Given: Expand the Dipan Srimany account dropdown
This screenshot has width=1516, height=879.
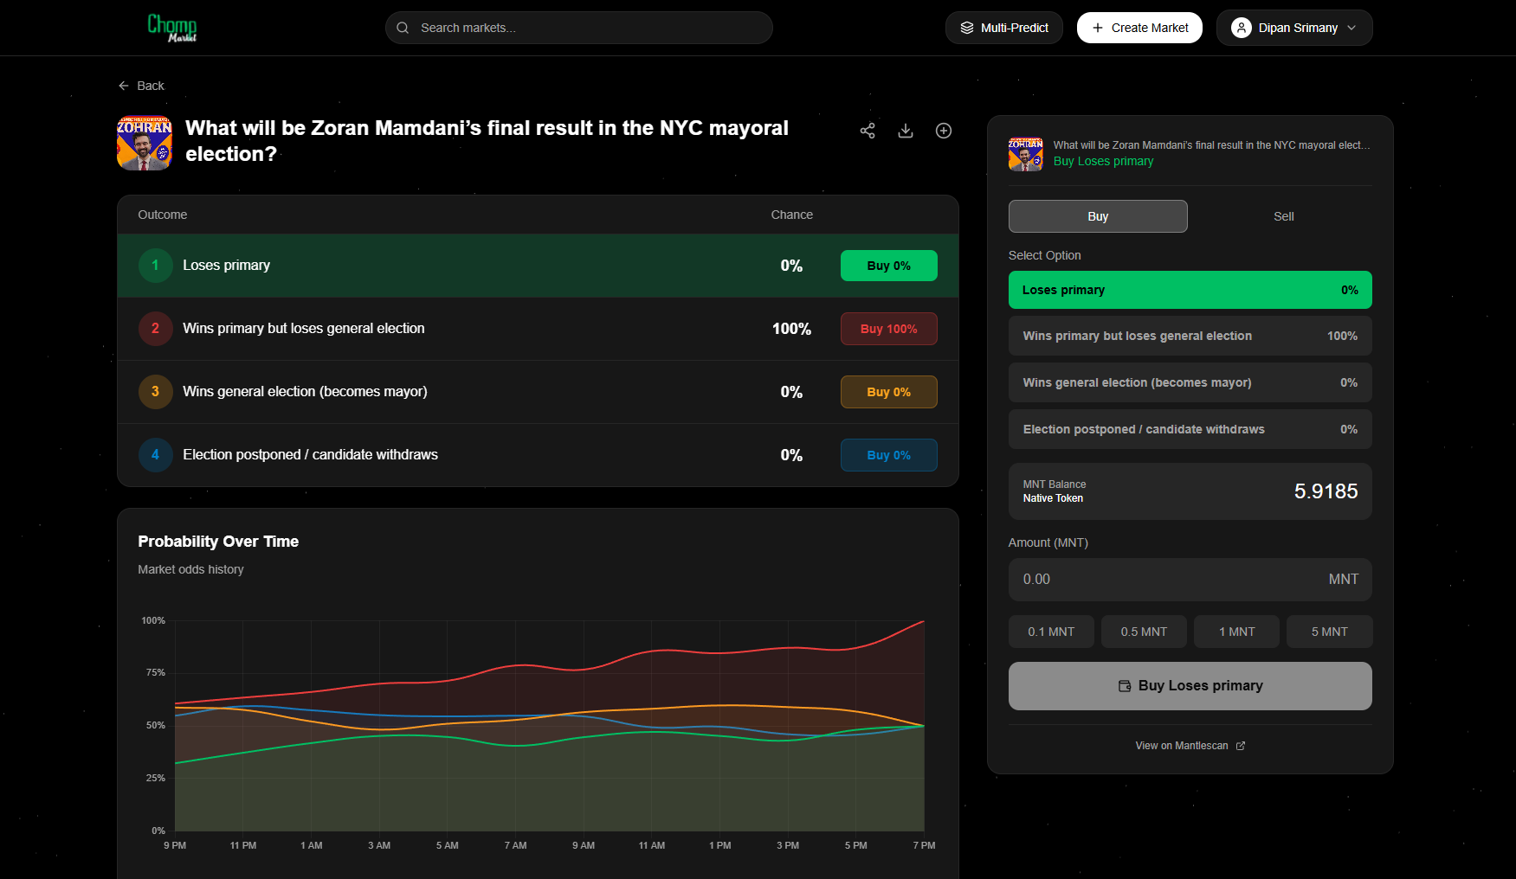Looking at the screenshot, I should point(1351,28).
